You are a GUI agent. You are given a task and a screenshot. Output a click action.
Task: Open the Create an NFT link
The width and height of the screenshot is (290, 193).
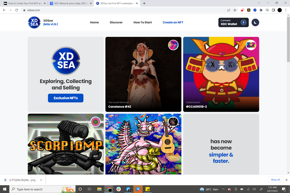coord(173,22)
